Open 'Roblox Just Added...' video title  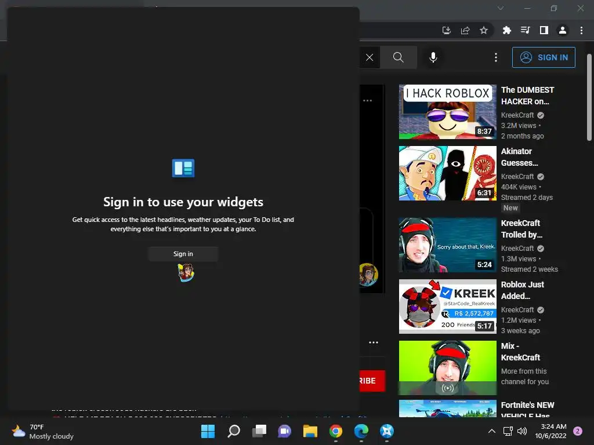[x=523, y=290]
